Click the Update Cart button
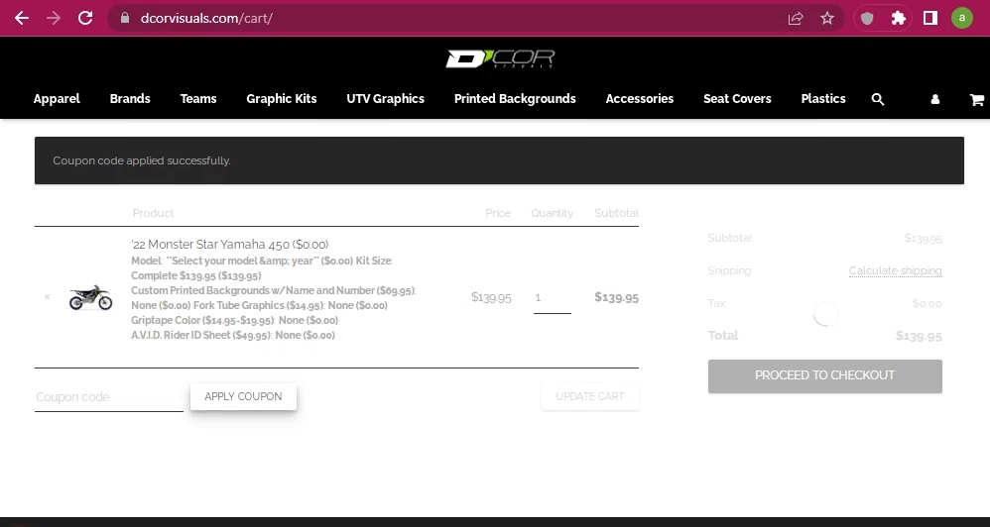990x527 pixels. [x=589, y=396]
